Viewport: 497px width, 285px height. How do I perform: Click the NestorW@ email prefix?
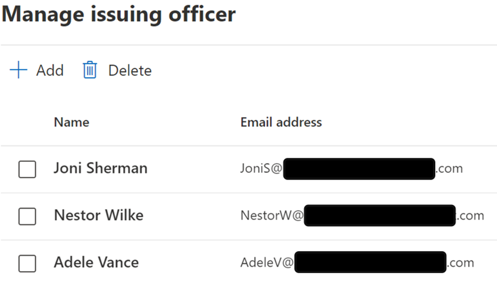tap(272, 216)
